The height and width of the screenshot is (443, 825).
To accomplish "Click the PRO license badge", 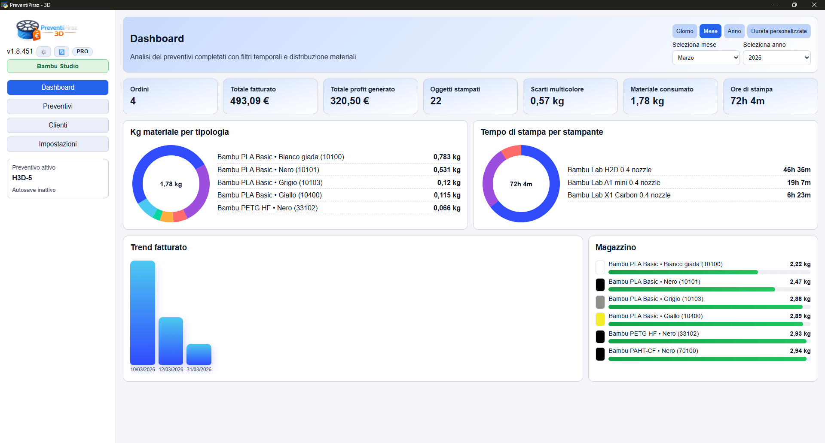I will point(82,52).
